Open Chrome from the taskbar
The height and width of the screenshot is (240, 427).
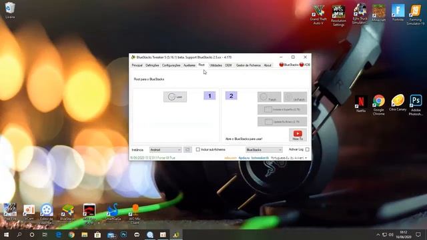point(71,235)
